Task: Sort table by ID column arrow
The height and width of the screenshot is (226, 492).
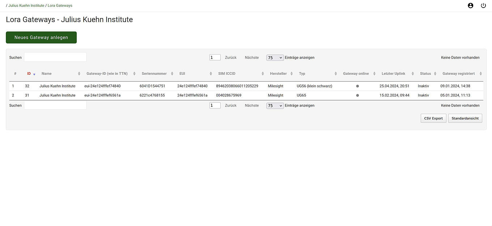Action: click(x=34, y=74)
